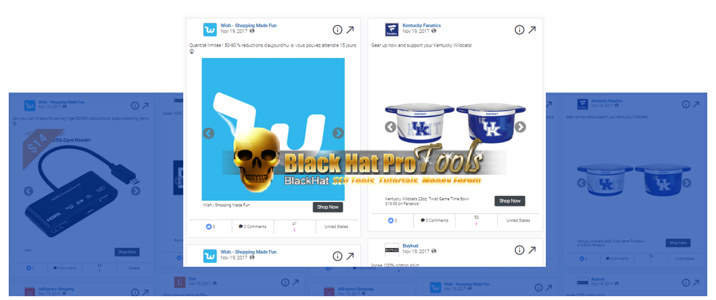Click Shop Now on the blue-tinted Kentucky card
Screen dimensions: 716x300
click(678, 243)
